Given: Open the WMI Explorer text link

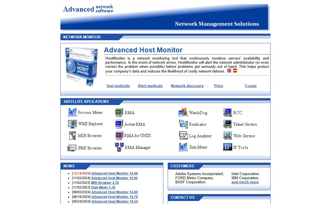Looking at the screenshot, I should pyautogui.click(x=90, y=124).
